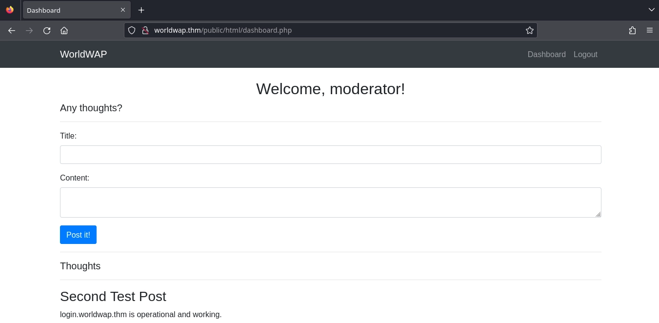Open the Extensions puzzle icon
Viewport: 659px width, 323px height.
632,30
